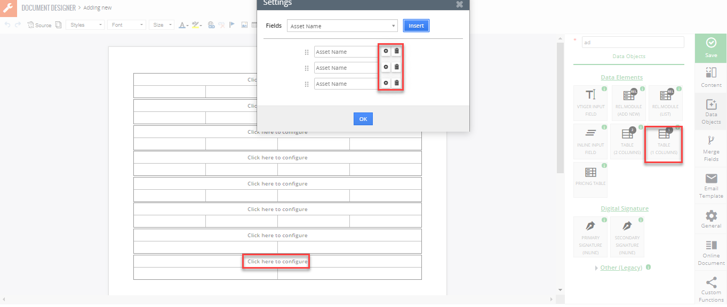Select the Rel.Module (List) element
The image size is (727, 307).
[x=665, y=103]
